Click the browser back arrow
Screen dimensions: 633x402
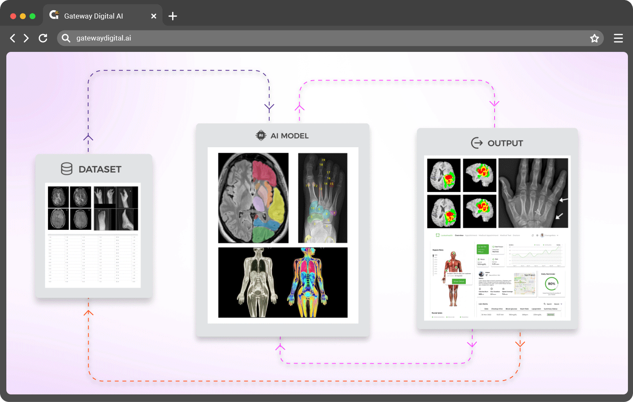coord(13,38)
